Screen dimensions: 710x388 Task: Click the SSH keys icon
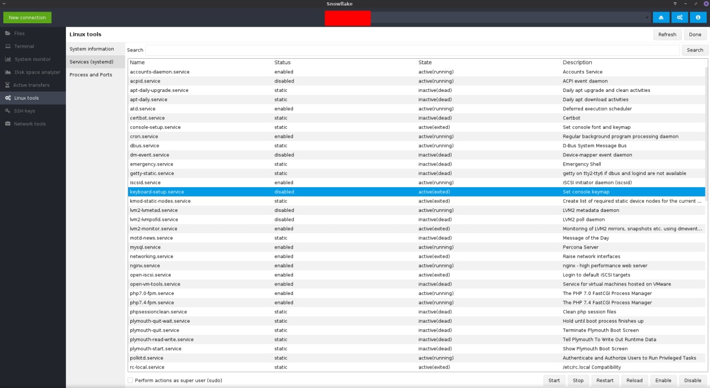(x=8, y=111)
